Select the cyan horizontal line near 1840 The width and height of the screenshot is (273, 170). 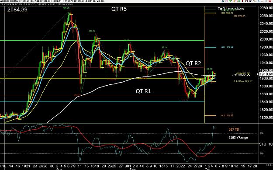tap(102, 101)
